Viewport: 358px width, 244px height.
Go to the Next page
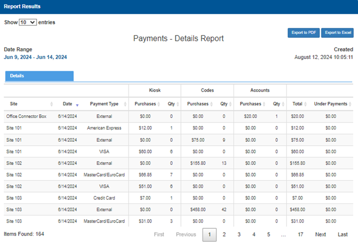(320, 235)
